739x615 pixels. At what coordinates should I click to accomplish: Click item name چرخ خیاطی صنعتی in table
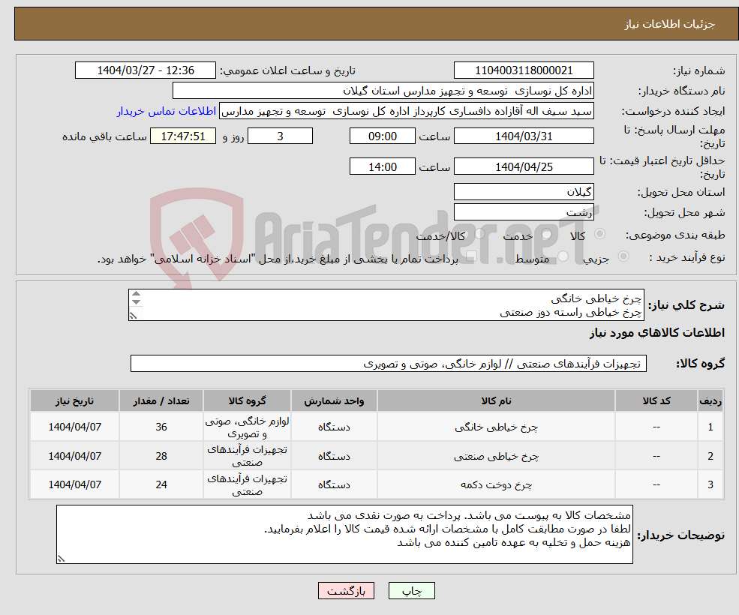point(496,456)
